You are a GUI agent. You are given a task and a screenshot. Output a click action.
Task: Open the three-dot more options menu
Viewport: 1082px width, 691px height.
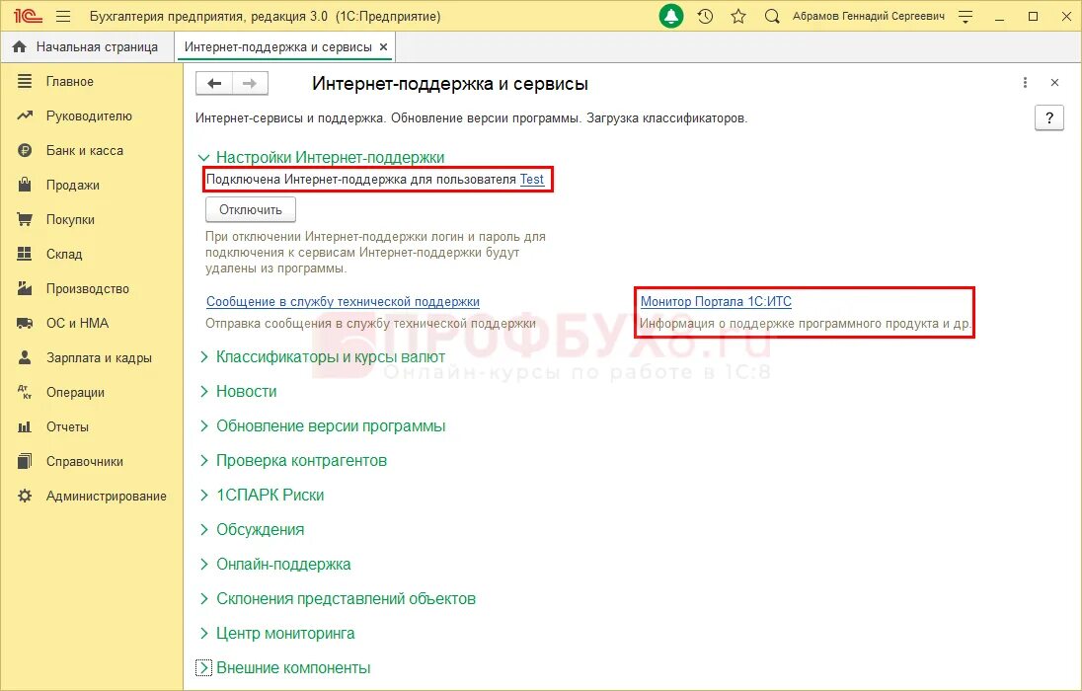[1025, 83]
